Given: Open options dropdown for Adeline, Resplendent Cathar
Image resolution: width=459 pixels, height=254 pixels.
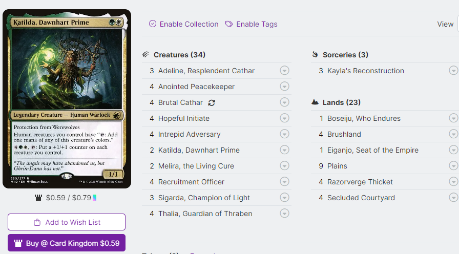Looking at the screenshot, I should [x=285, y=71].
